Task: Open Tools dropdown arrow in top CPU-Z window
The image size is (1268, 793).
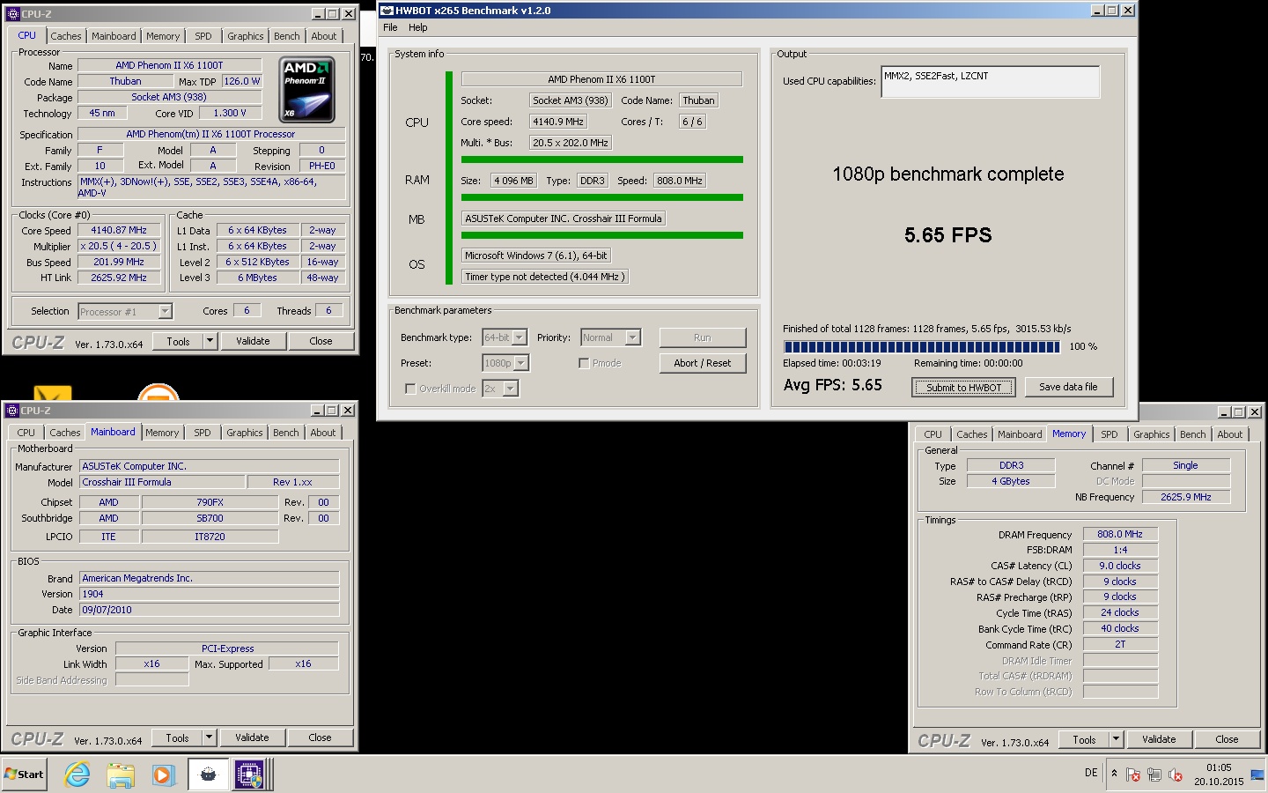Action: [x=210, y=341]
